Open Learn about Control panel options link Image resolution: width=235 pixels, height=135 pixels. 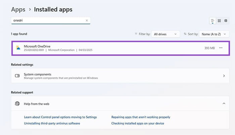[x=60, y=117]
